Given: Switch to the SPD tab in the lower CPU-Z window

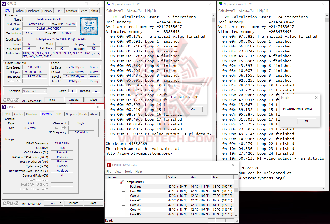Looking at the screenshot, I should tap(59, 114).
